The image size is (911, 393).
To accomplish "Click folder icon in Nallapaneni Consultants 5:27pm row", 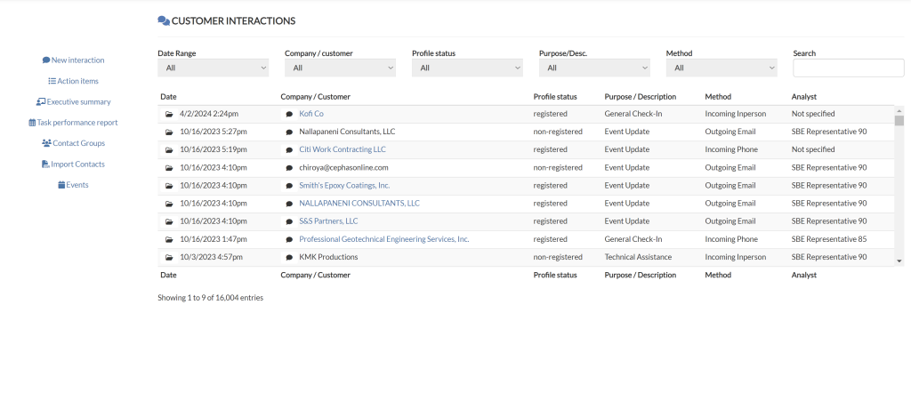I will click(169, 132).
